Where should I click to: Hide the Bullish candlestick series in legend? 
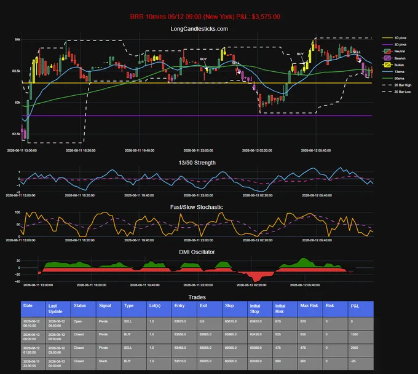[x=393, y=64]
